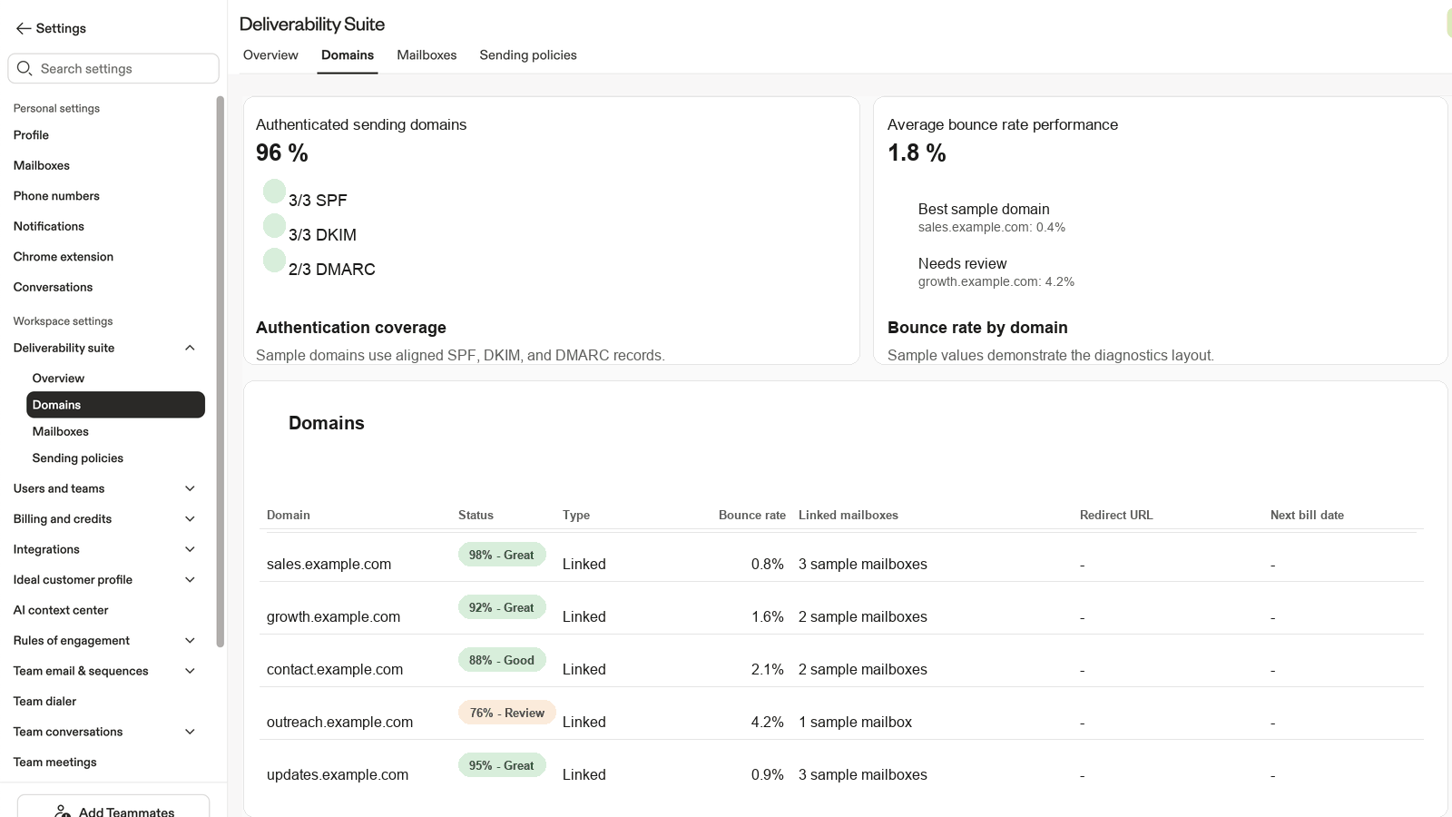Expand Billing and credits chevron
The height and width of the screenshot is (817, 1452).
(x=190, y=519)
